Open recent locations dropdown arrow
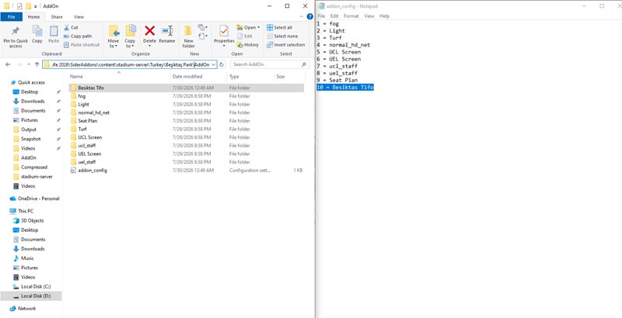The height and width of the screenshot is (318, 622). tap(29, 64)
